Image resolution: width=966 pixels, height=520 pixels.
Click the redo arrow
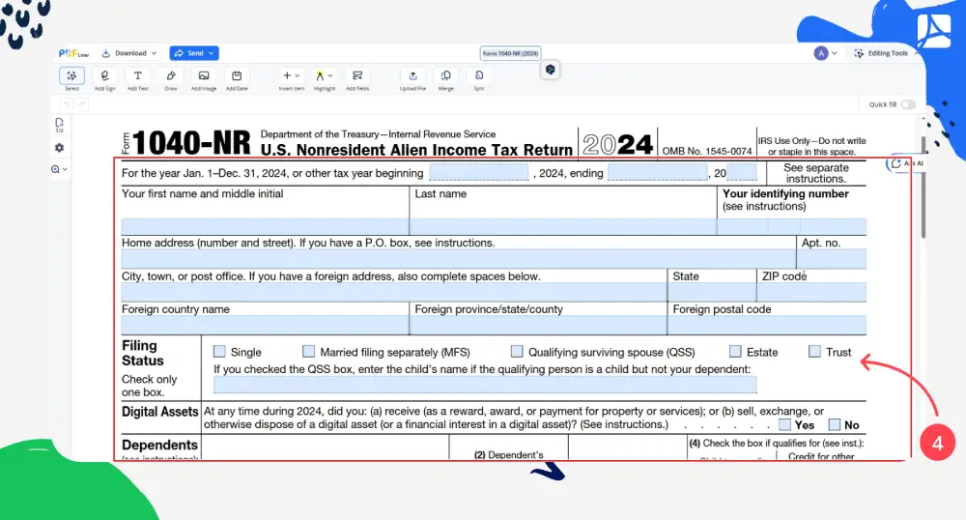[81, 104]
